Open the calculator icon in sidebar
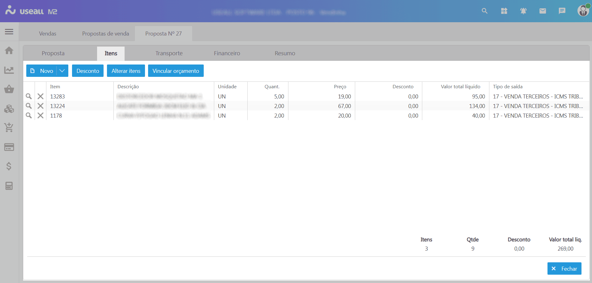Viewport: 592px width, 283px height. tap(9, 186)
